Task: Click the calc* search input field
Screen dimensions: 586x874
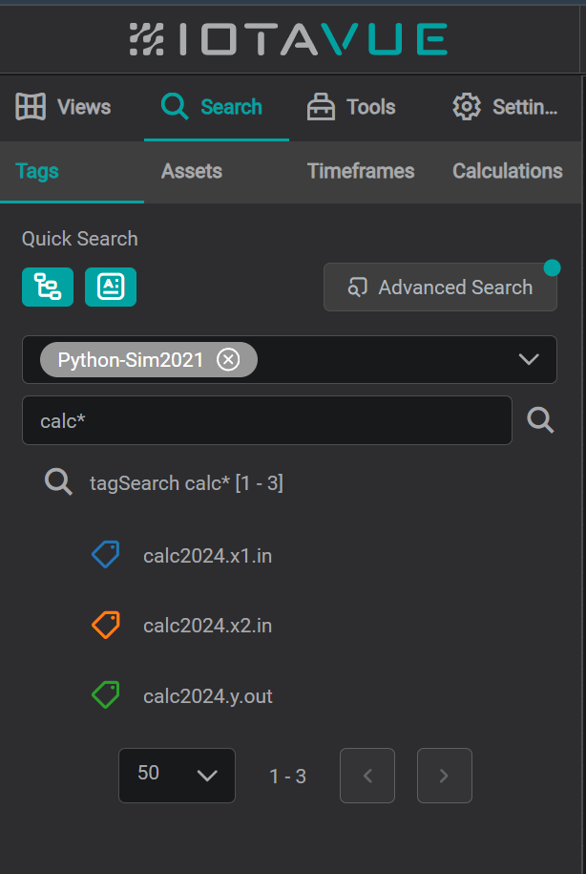Action: tap(267, 420)
